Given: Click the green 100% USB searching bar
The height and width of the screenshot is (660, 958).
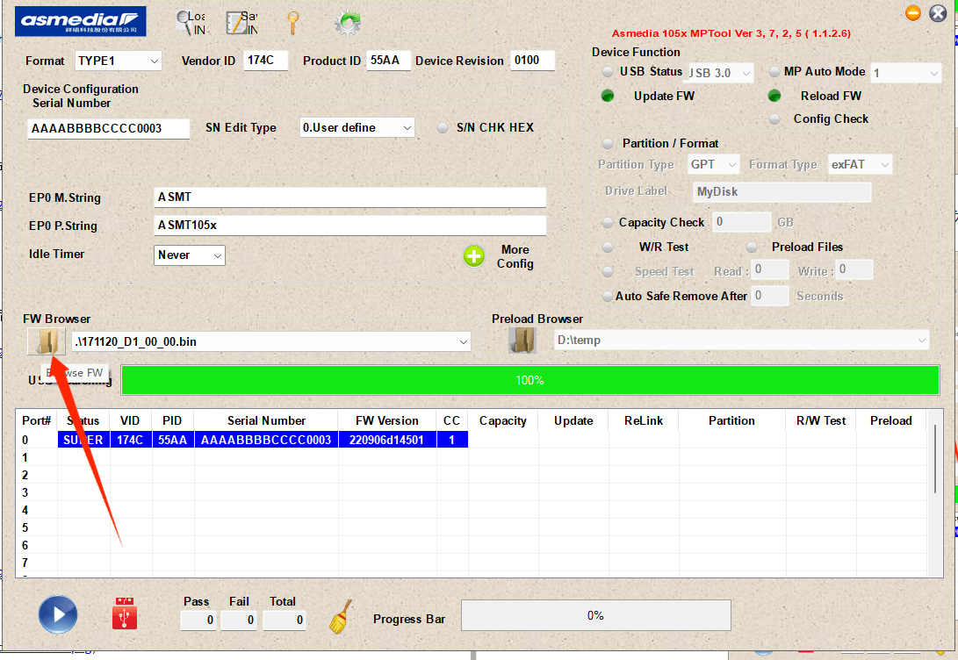Looking at the screenshot, I should tap(530, 380).
